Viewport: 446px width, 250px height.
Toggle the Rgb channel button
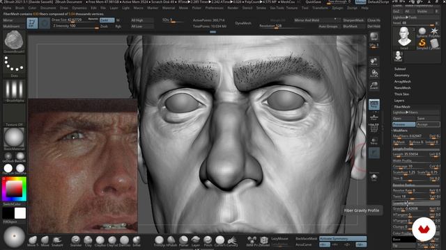coord(118,26)
